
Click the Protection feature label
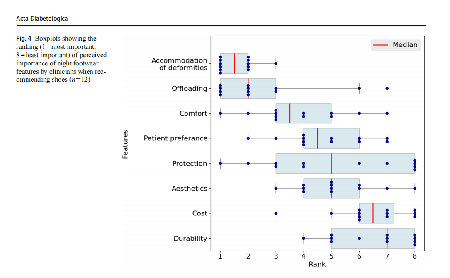190,164
